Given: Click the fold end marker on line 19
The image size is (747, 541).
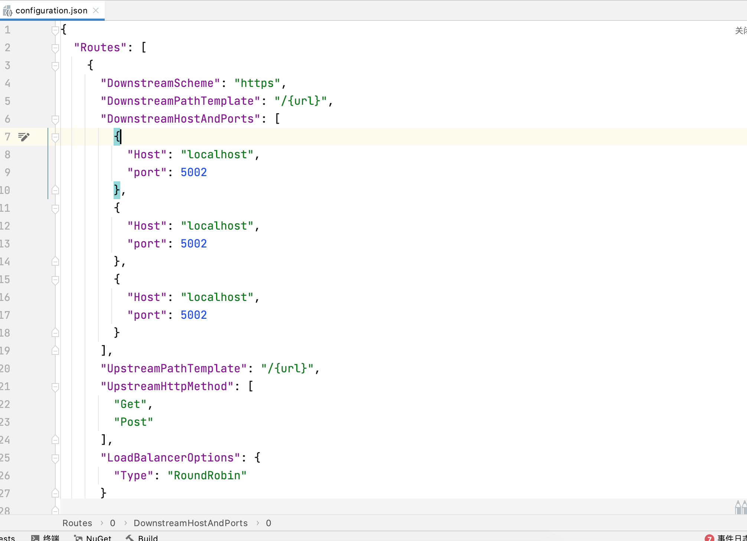Looking at the screenshot, I should (55, 351).
